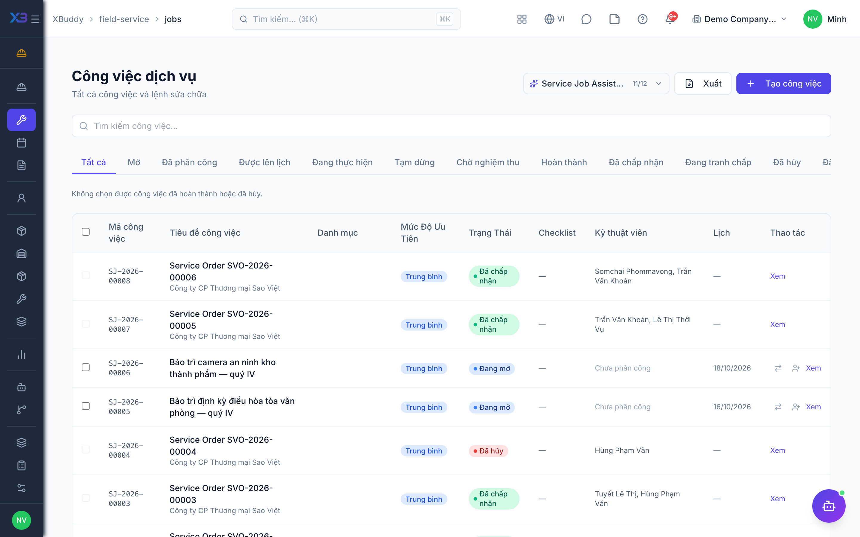Click the Tạo công việc button
This screenshot has height=537, width=860.
[783, 84]
